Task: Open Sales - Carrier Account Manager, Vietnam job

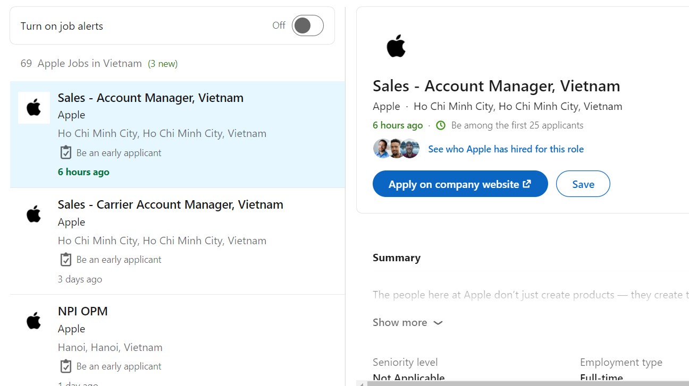Action: (170, 204)
